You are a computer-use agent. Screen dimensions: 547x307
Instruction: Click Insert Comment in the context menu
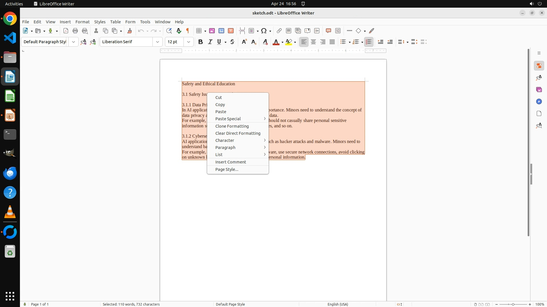click(230, 162)
